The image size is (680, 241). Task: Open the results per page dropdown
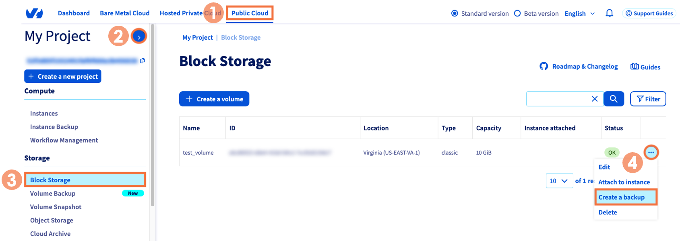pyautogui.click(x=559, y=181)
